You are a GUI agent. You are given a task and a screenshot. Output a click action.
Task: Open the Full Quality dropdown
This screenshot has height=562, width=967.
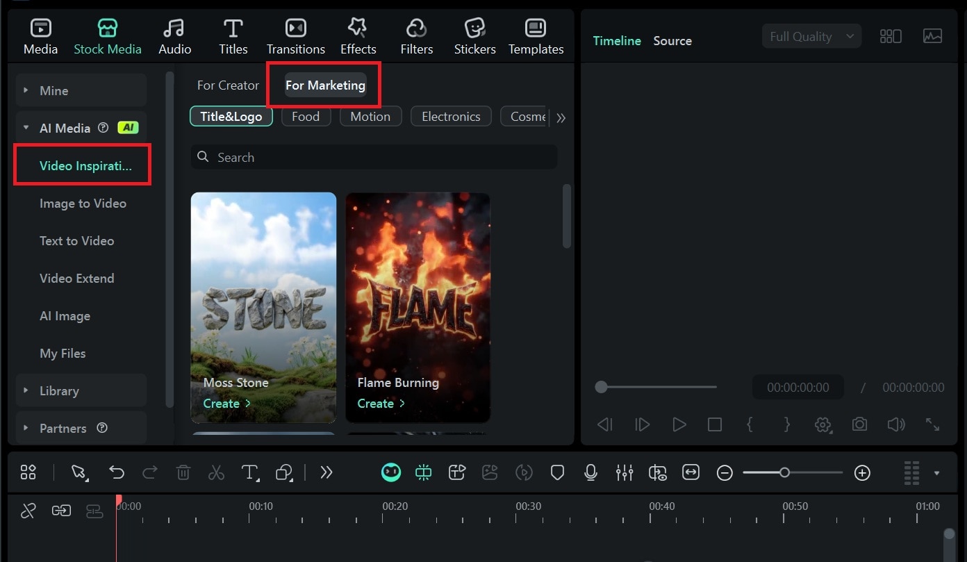(x=811, y=35)
